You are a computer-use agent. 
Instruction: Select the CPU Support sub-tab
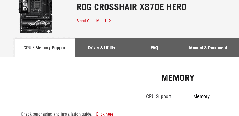[158, 96]
